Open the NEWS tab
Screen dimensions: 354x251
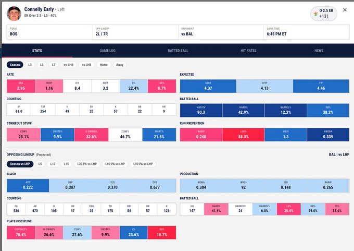tap(319, 51)
